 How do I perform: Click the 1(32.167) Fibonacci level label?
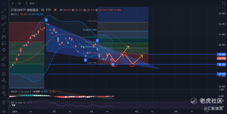(92, 21)
